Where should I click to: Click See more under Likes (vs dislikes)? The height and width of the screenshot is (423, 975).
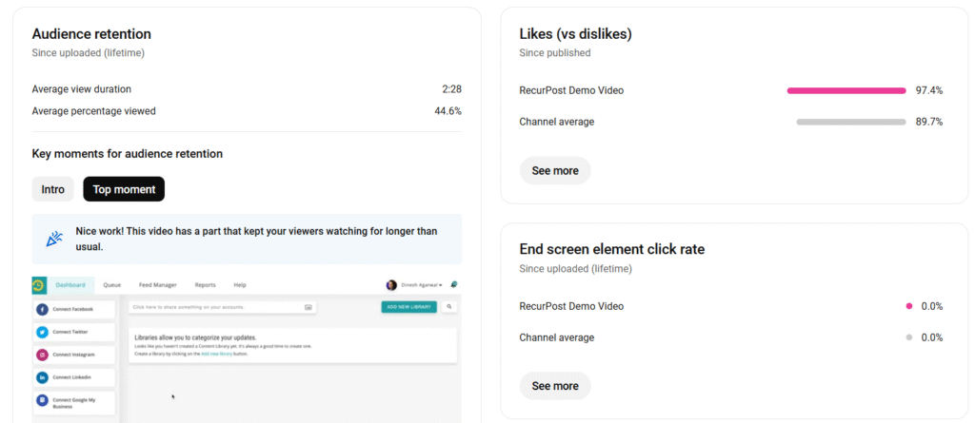click(x=555, y=171)
